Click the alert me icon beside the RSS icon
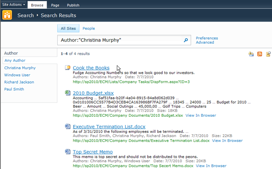 (251, 54)
